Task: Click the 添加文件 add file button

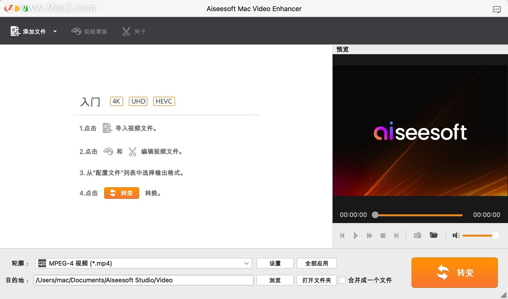Action: point(28,31)
